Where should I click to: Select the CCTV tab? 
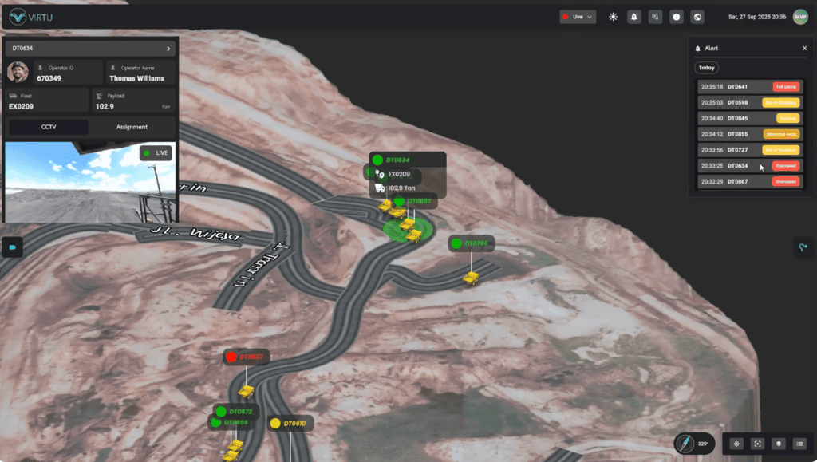click(49, 127)
